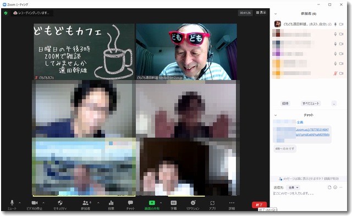Click red muted microphone in participant list
The height and width of the screenshot is (216, 352).
click(335, 73)
